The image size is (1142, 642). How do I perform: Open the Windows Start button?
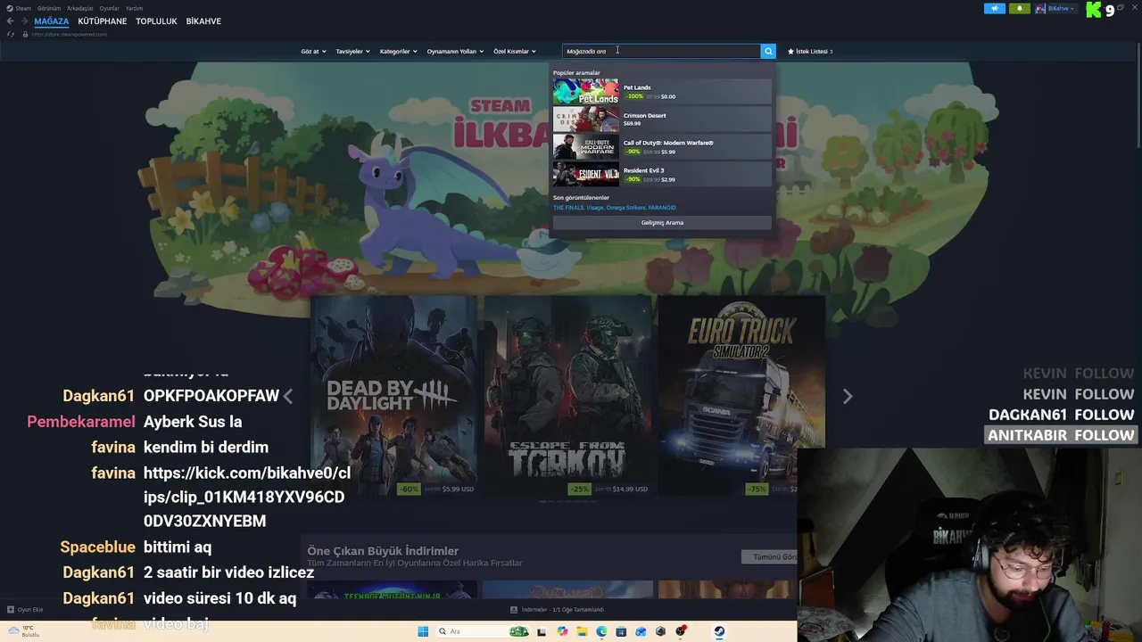[423, 631]
